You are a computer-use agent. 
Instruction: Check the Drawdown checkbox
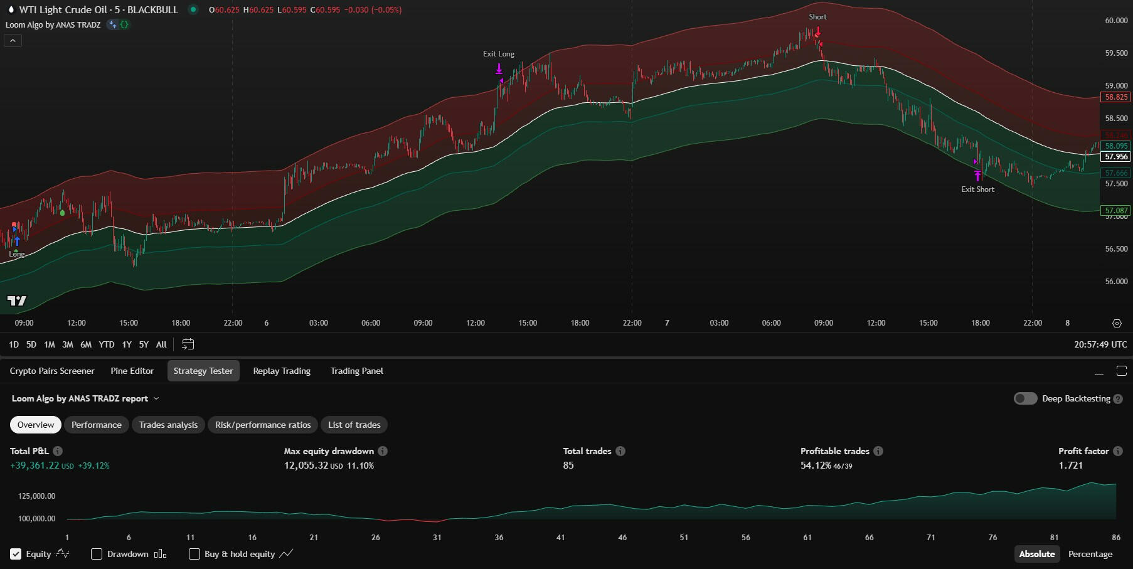[97, 554]
